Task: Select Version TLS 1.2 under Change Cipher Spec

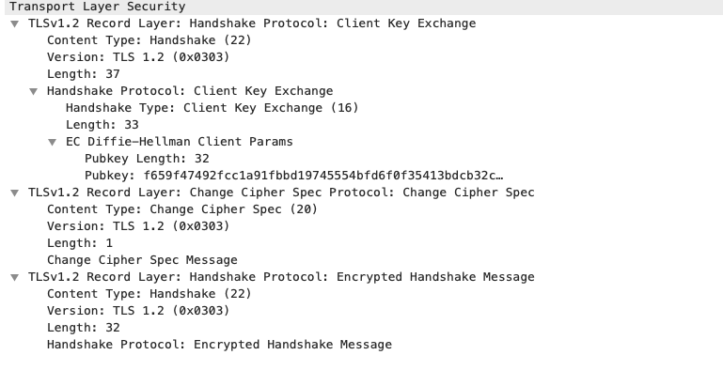Action: click(x=137, y=226)
